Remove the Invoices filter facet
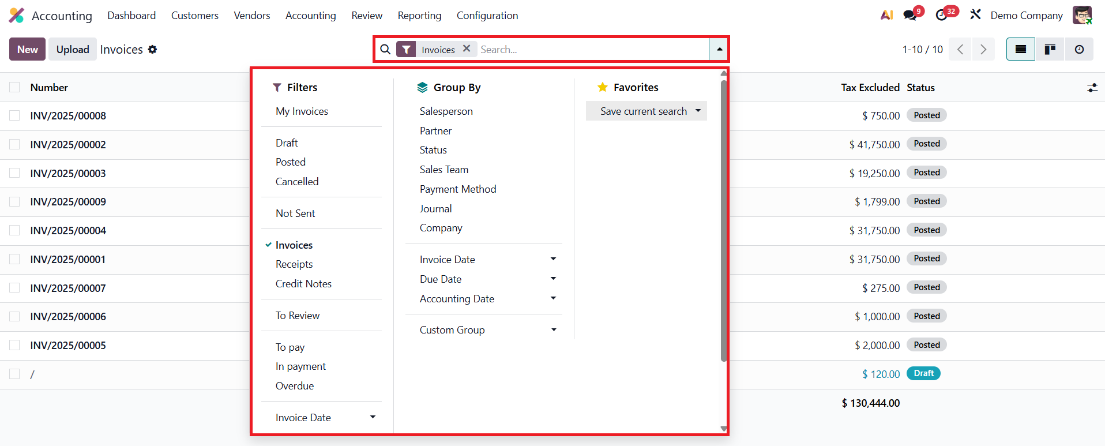This screenshot has height=446, width=1105. (x=467, y=49)
